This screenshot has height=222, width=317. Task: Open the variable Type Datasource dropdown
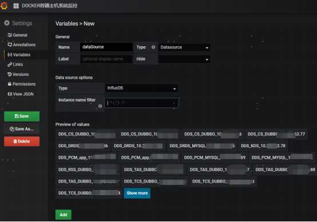[184, 47]
